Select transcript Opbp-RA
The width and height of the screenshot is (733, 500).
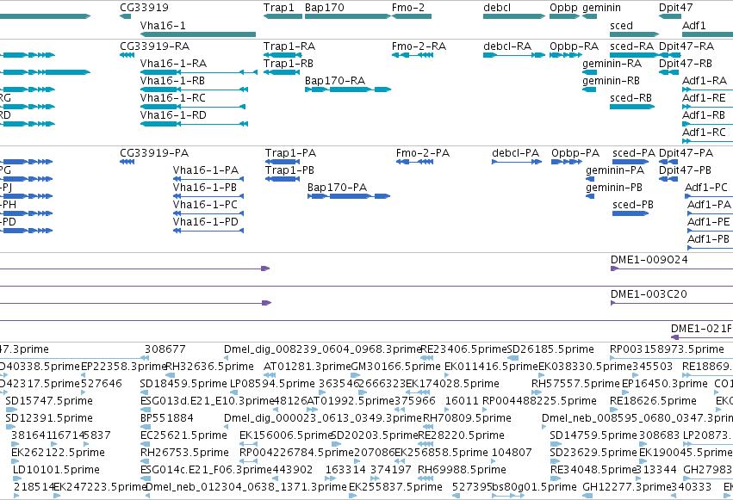(x=566, y=55)
